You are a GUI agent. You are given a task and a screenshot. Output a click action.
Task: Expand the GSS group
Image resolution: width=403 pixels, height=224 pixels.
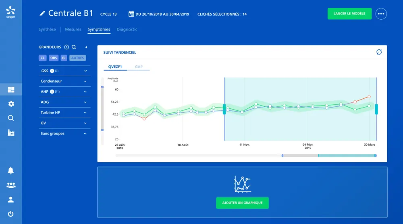click(x=64, y=71)
